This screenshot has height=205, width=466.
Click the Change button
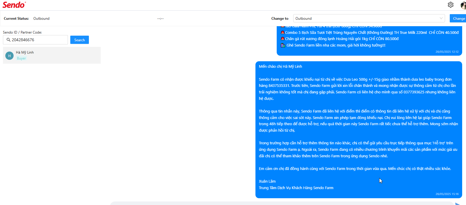(x=458, y=18)
